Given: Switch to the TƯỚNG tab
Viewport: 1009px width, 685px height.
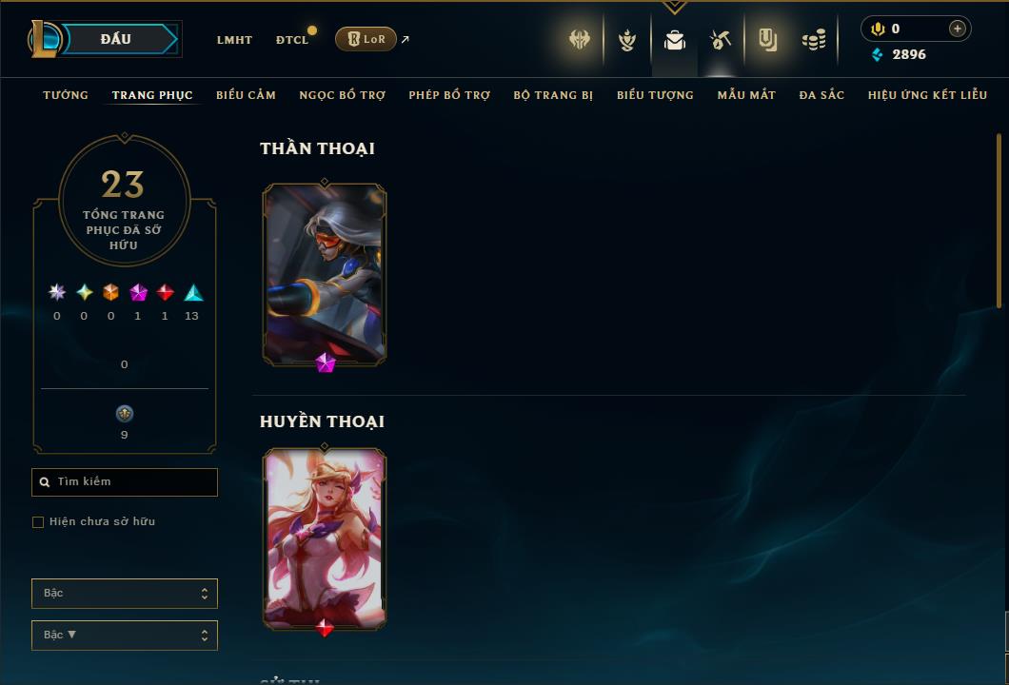Looking at the screenshot, I should (66, 95).
